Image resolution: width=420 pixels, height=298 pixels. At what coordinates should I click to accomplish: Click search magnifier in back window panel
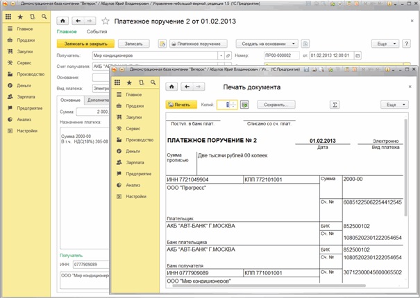44,17
